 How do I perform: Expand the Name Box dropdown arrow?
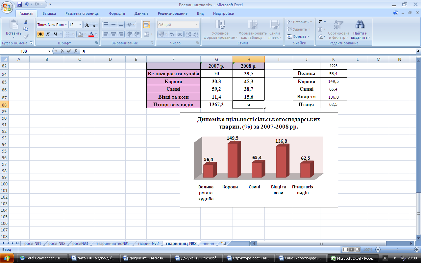click(49, 51)
